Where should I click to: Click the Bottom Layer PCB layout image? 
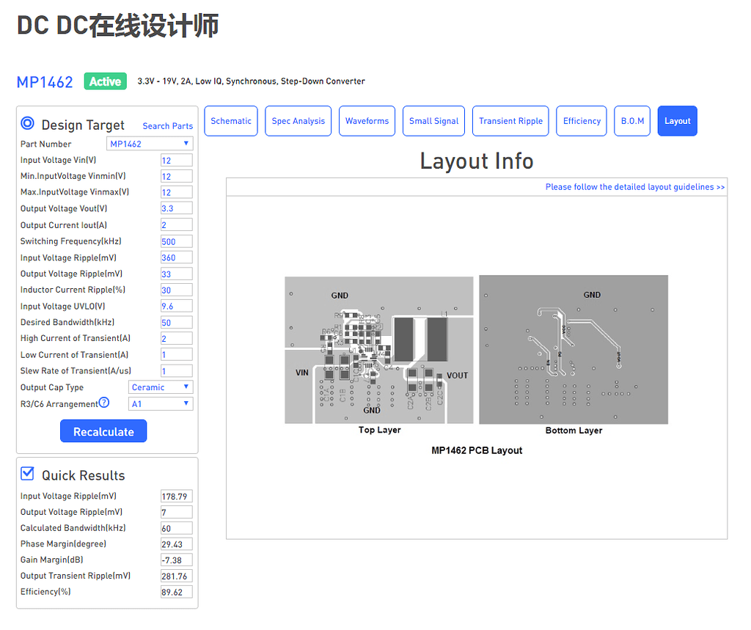pos(573,349)
